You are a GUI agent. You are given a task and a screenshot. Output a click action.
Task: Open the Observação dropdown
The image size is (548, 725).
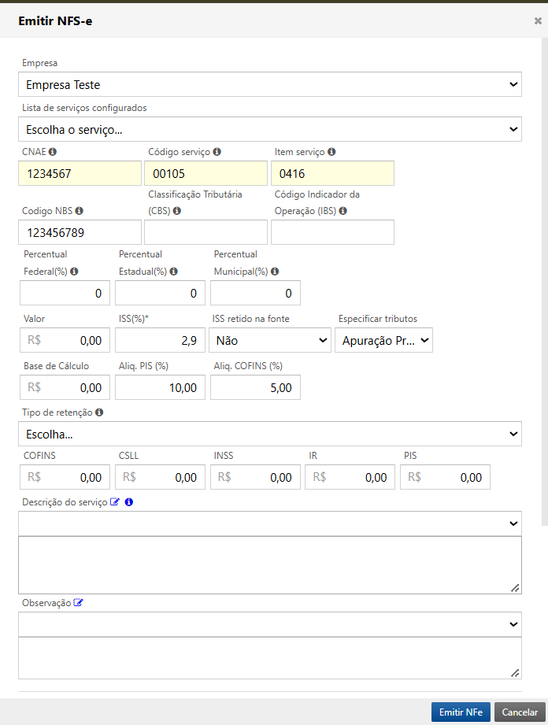click(x=270, y=624)
